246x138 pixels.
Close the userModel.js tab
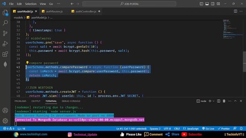click(x=36, y=11)
